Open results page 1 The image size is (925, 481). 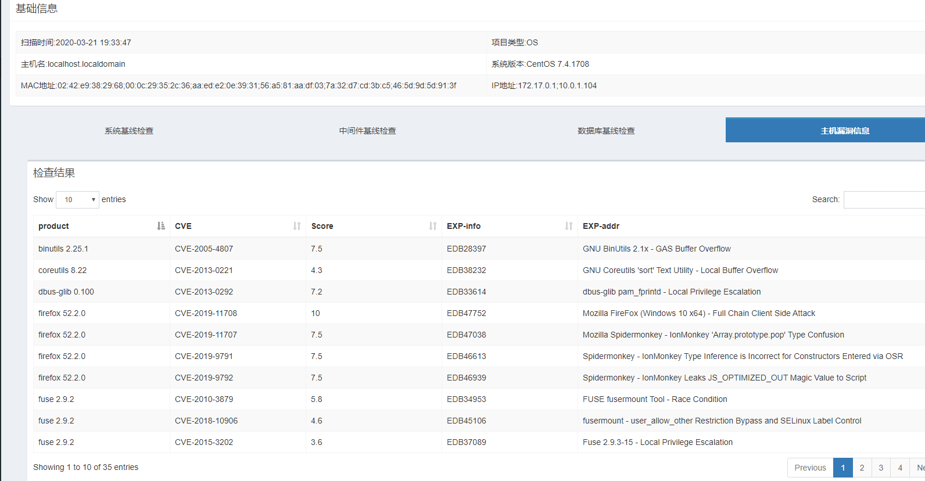[842, 468]
